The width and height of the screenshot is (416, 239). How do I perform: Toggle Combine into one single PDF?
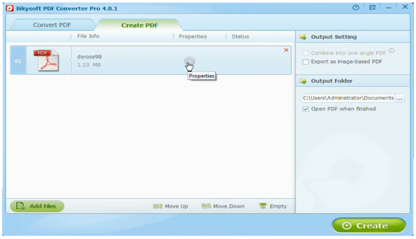pyautogui.click(x=305, y=53)
